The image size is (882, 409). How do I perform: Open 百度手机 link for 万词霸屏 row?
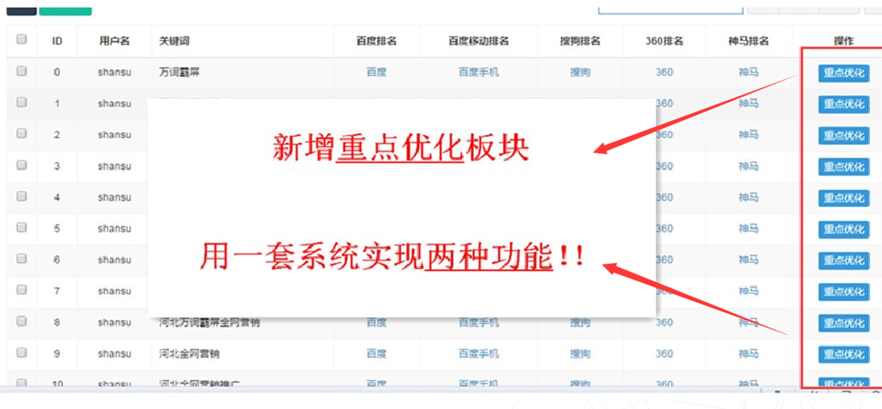click(x=478, y=72)
